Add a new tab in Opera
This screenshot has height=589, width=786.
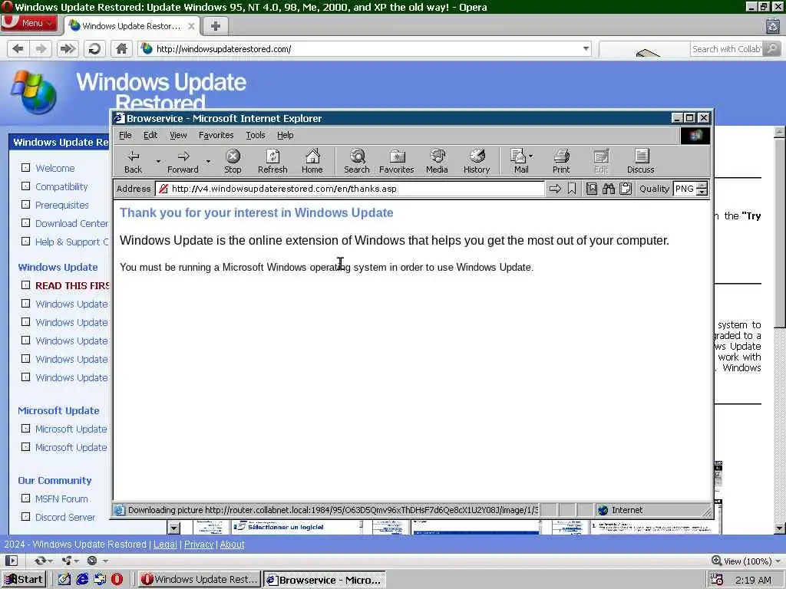[216, 26]
